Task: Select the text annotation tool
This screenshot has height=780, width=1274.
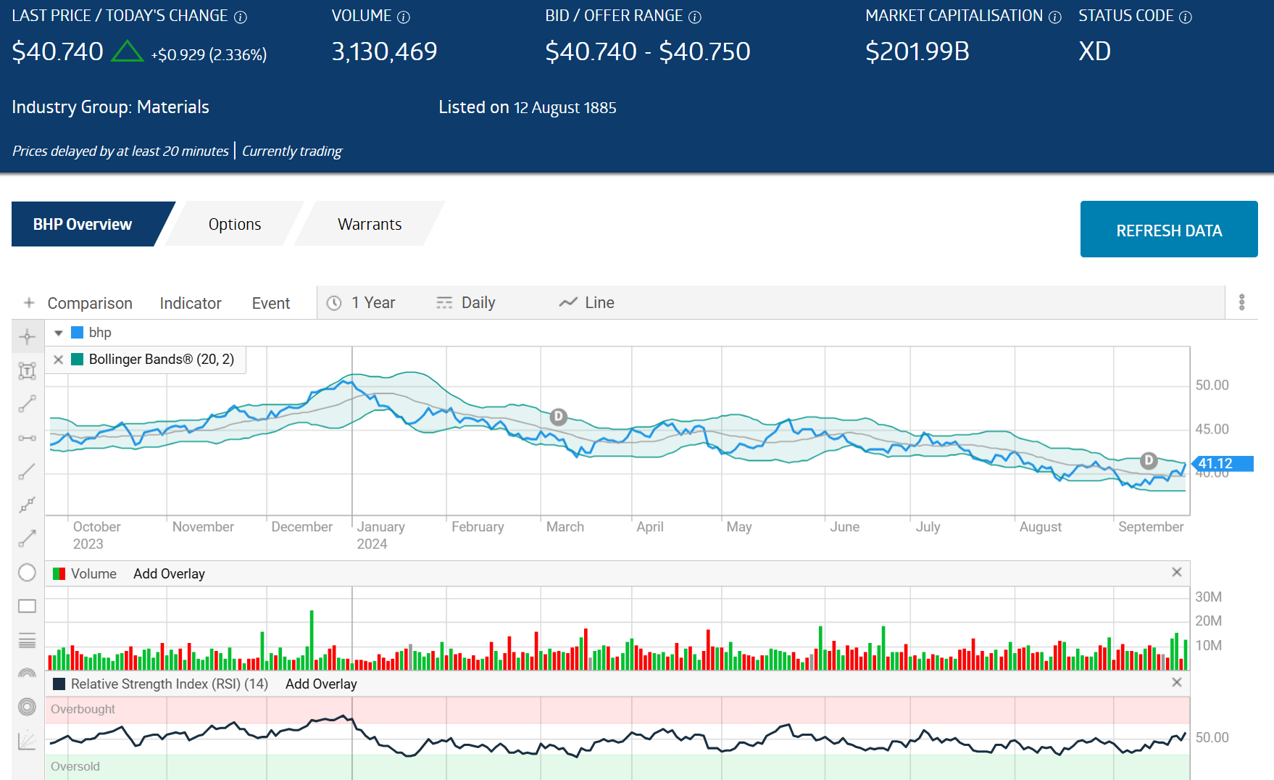Action: pyautogui.click(x=27, y=371)
